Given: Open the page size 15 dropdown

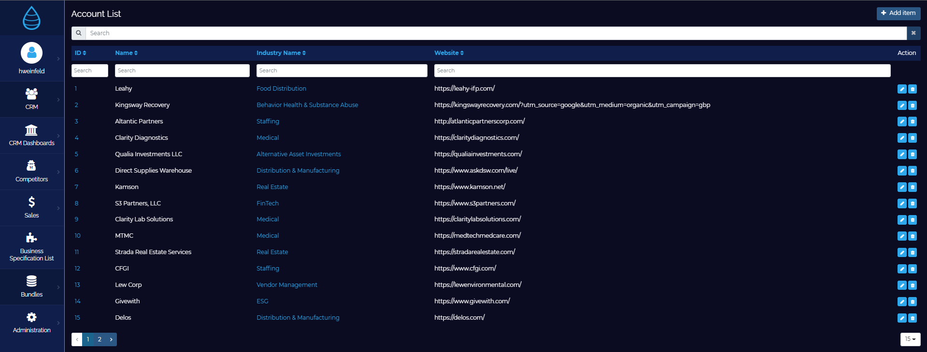Looking at the screenshot, I should point(910,339).
